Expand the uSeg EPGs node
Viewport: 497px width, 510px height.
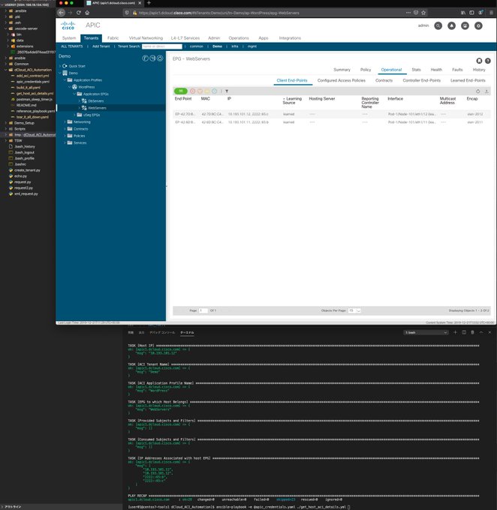tap(74, 115)
